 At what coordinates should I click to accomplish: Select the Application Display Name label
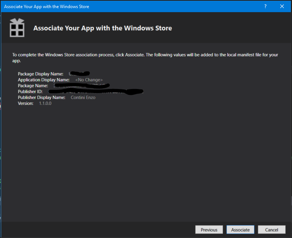(44, 80)
